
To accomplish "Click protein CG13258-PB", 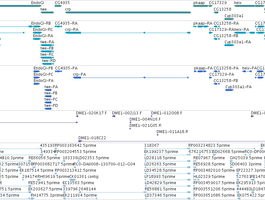I will click(226, 80).
